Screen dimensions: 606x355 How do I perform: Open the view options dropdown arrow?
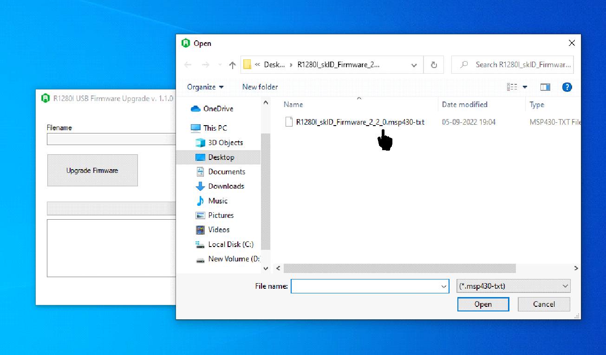tap(525, 87)
